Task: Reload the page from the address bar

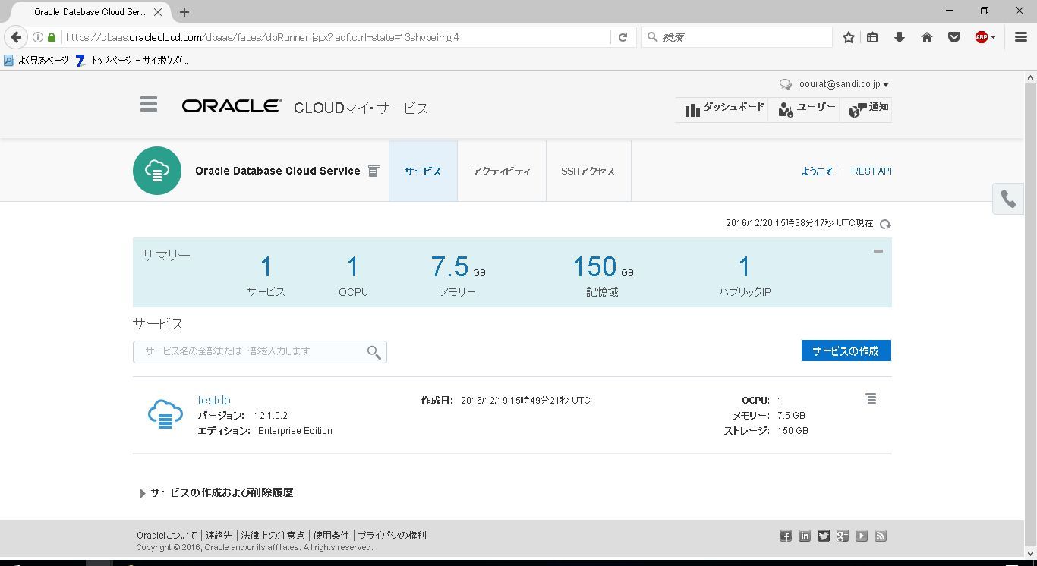Action: [623, 37]
